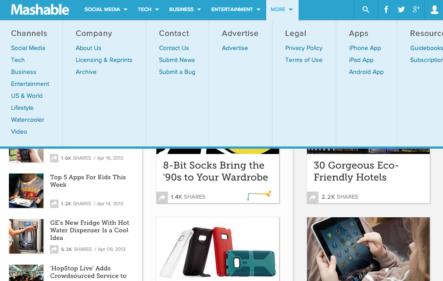The image size is (443, 281).
Task: Open 30 Gorgeous Eco-Friendly Hotels headline
Action: tap(356, 171)
